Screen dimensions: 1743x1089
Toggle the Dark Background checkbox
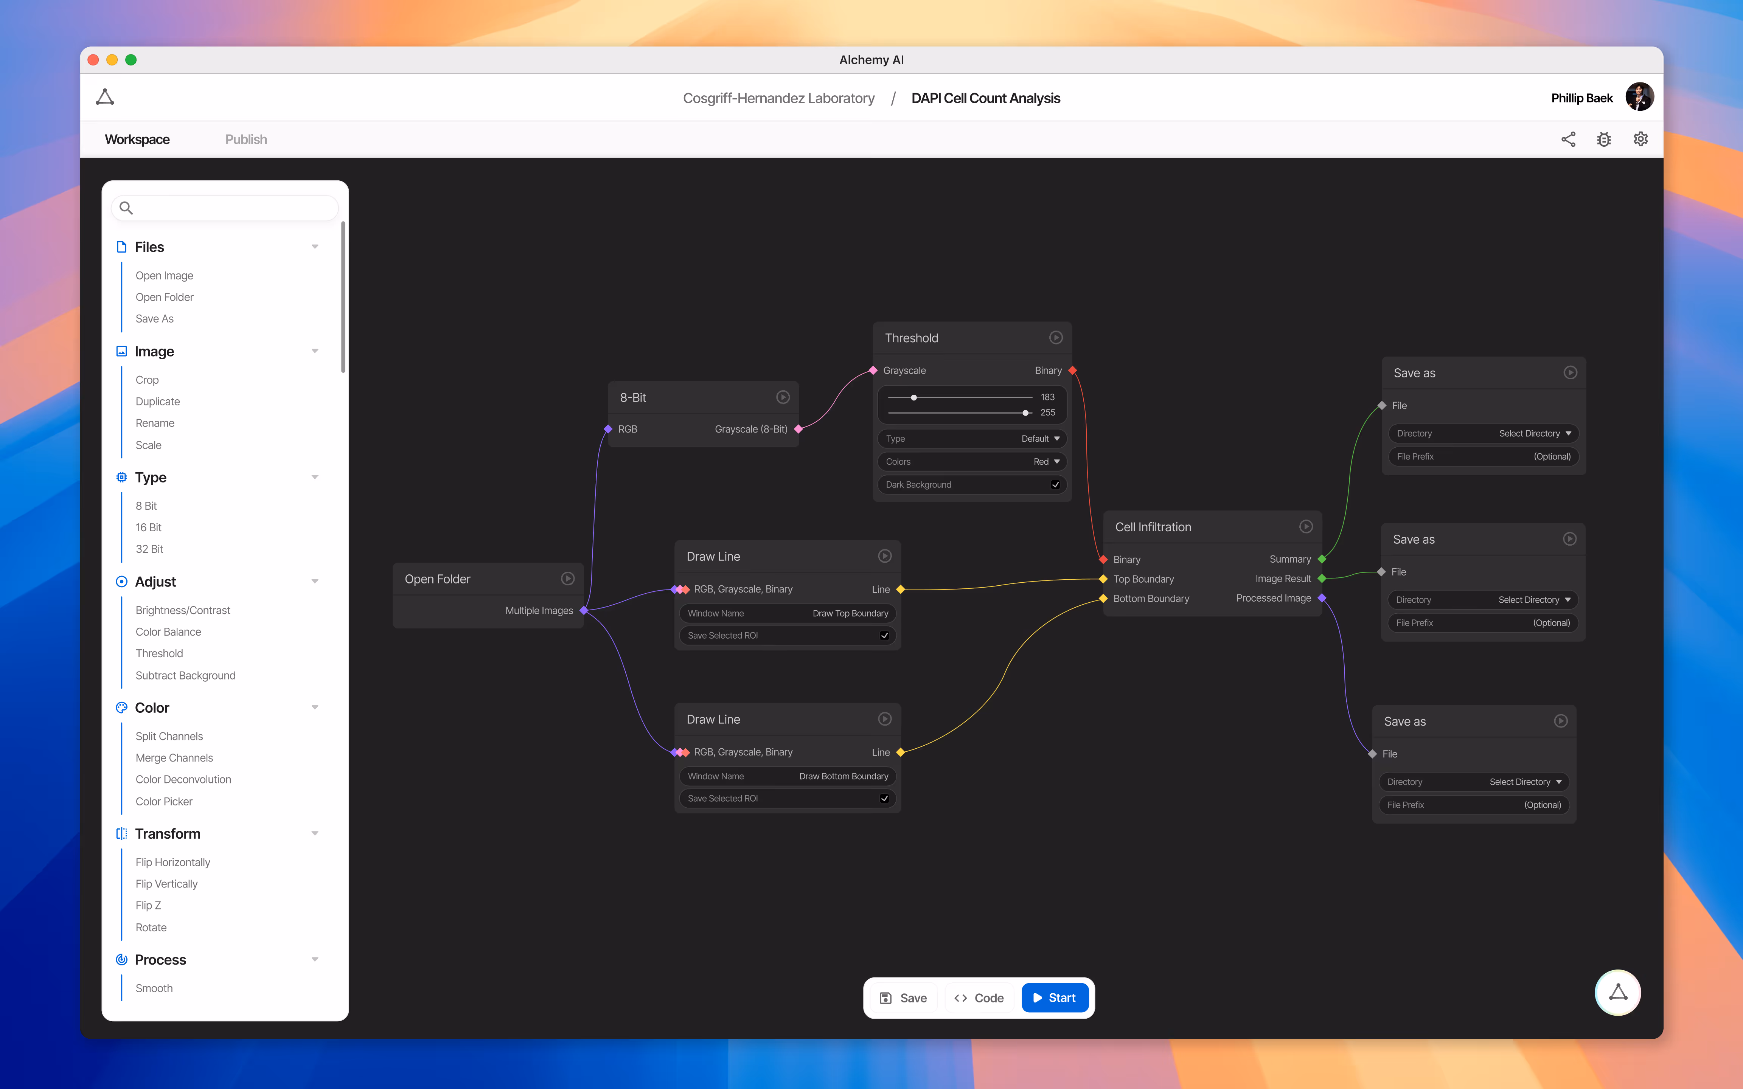[x=1055, y=485]
